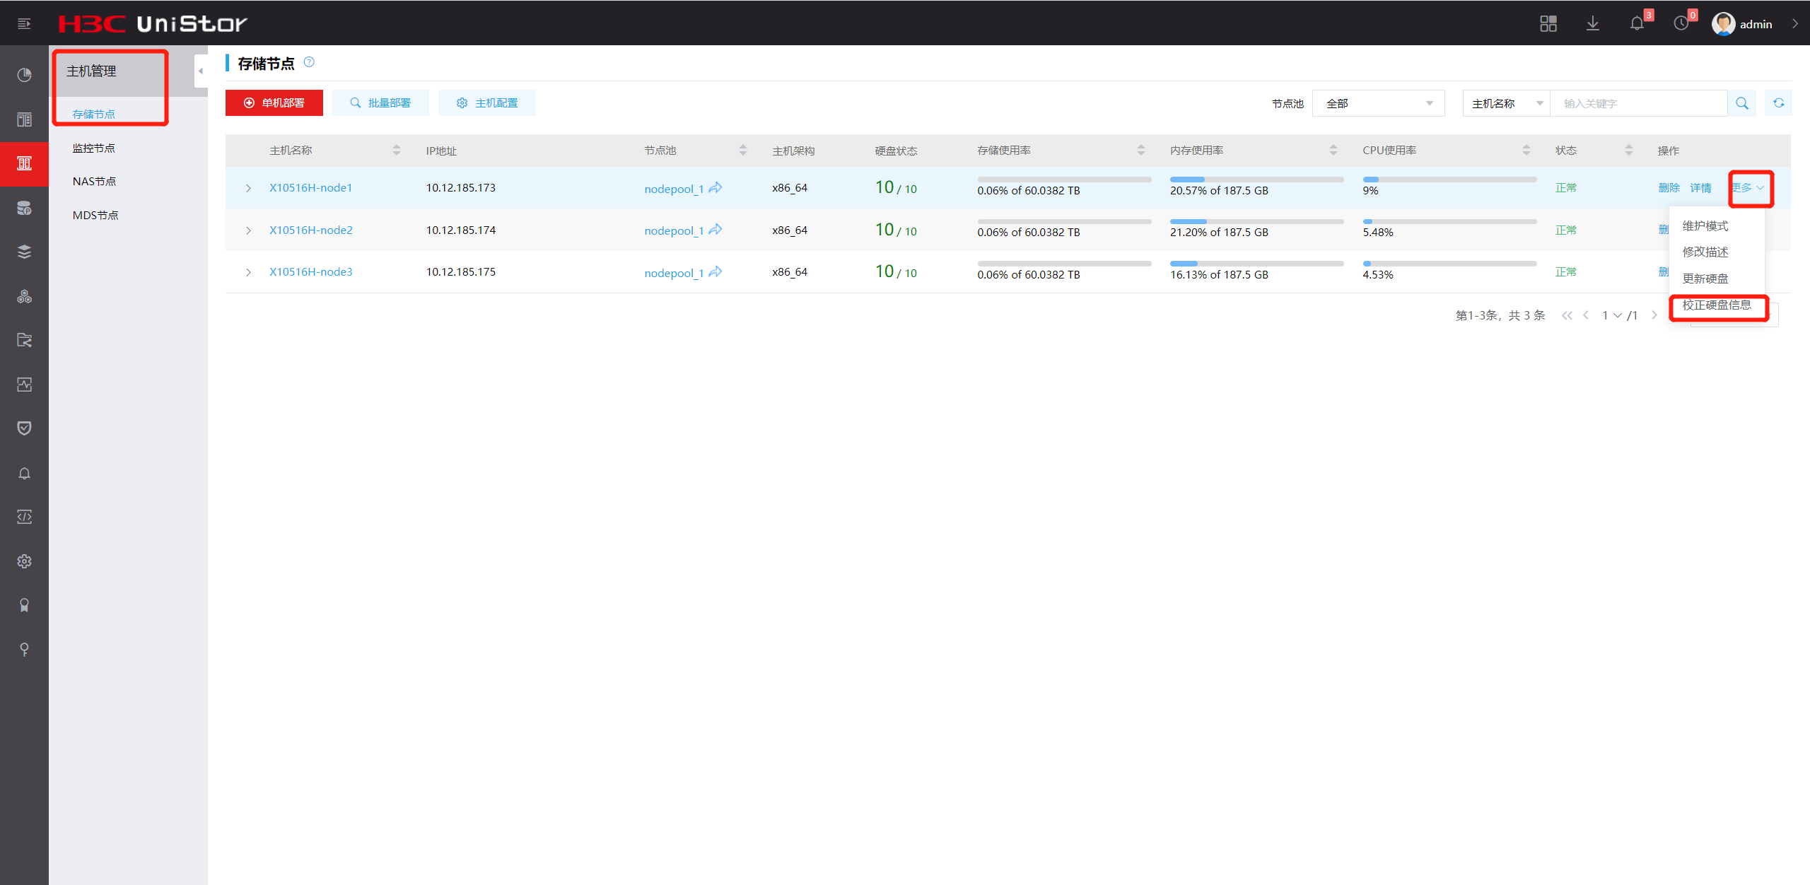
Task: Open the clock task history icon
Action: tap(1681, 24)
